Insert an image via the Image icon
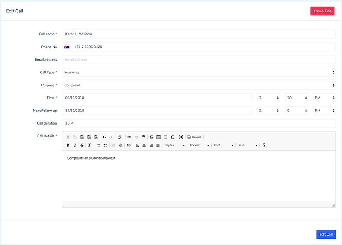Screen dimensions: 342x245 coord(152,137)
